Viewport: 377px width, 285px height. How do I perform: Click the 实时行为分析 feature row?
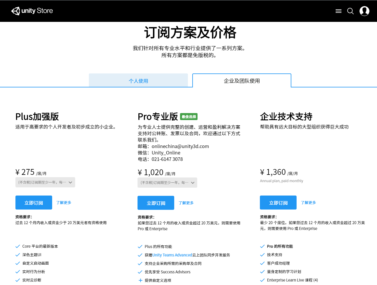click(30, 272)
